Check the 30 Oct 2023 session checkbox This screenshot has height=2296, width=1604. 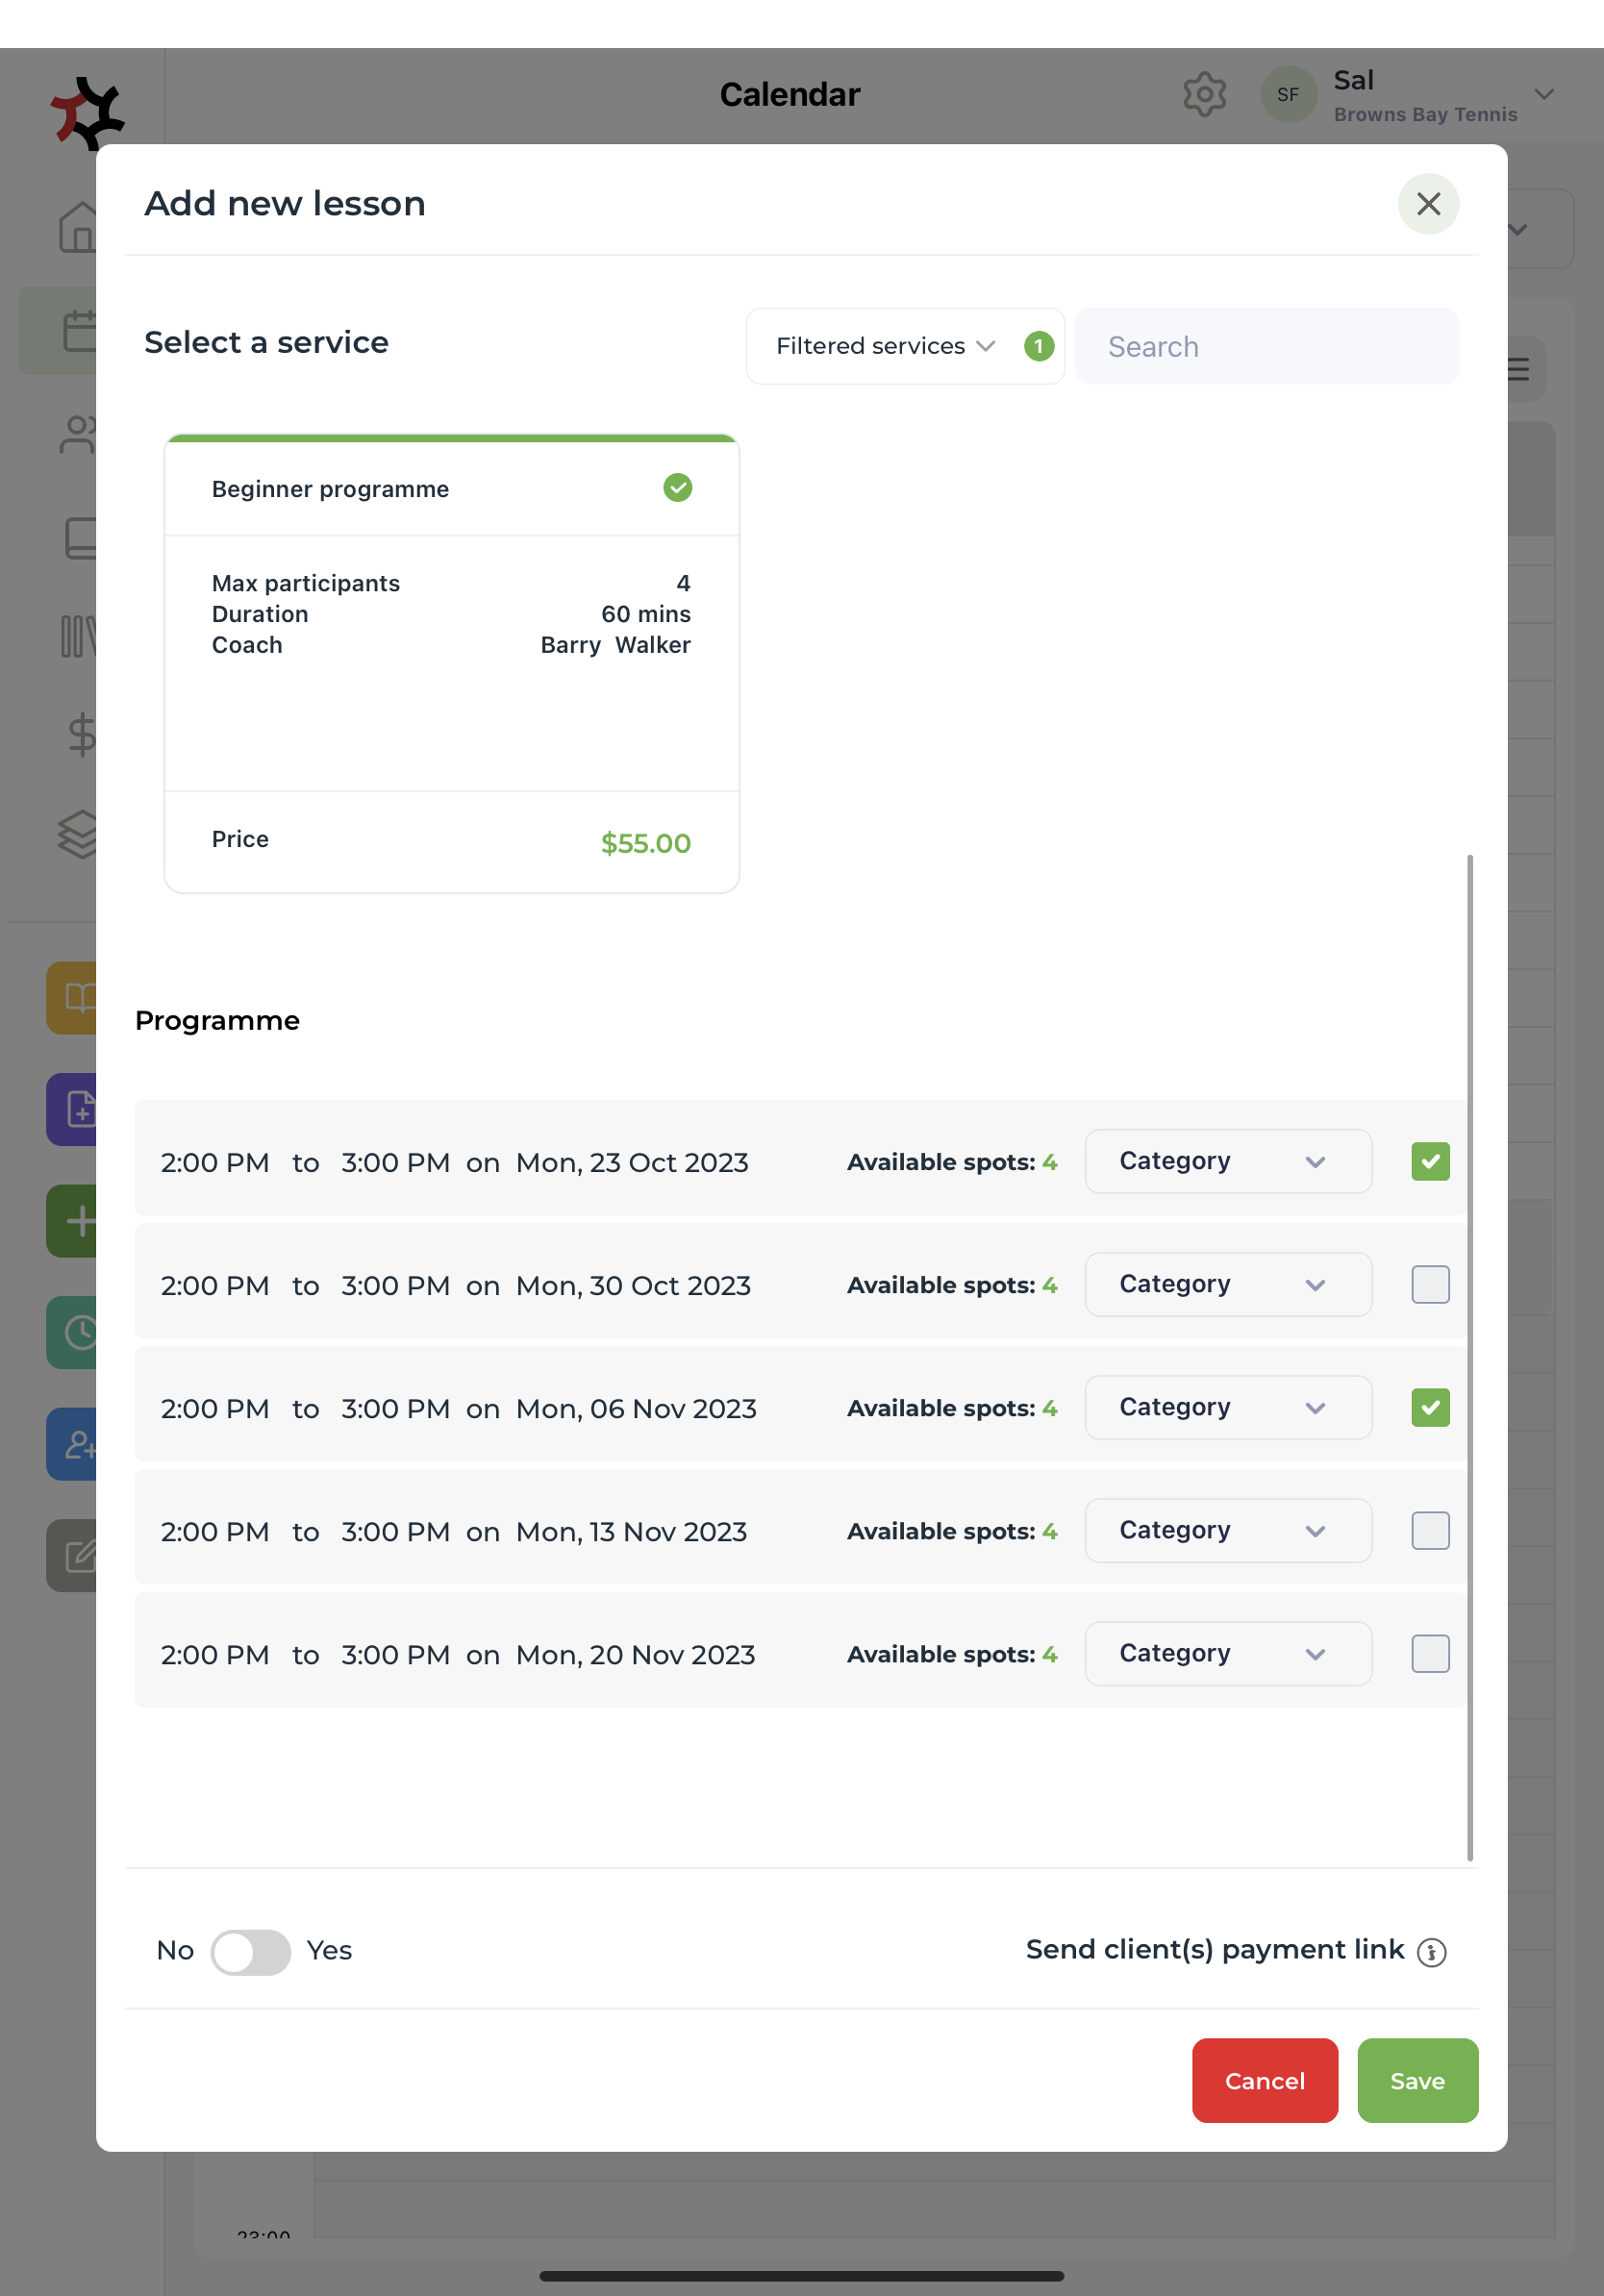[x=1429, y=1284]
